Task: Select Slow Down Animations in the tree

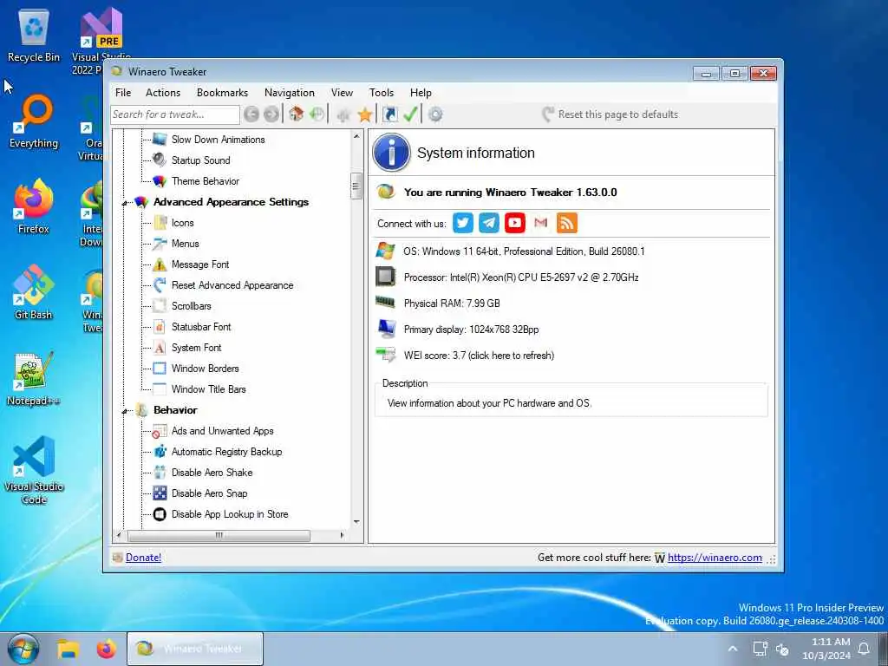Action: [218, 140]
